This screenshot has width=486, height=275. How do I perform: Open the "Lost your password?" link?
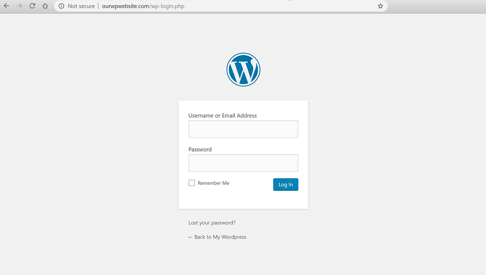[x=212, y=223]
